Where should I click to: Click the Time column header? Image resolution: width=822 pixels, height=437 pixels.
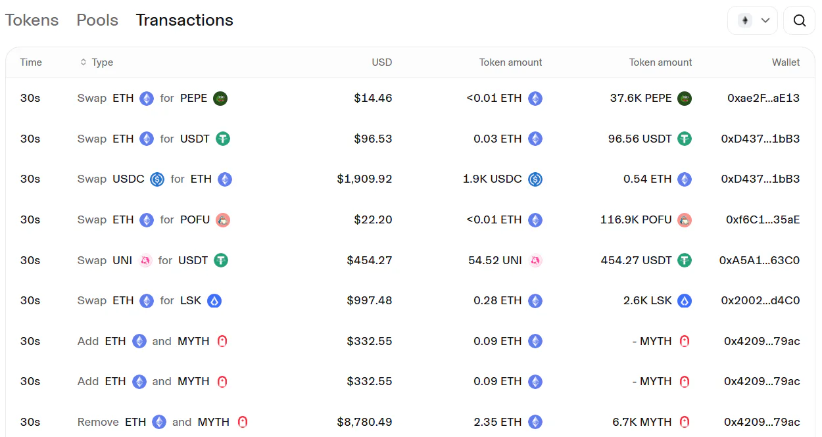click(x=31, y=62)
